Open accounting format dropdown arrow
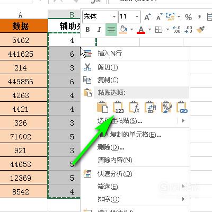Screen dimensions: 212x212 point(179,17)
